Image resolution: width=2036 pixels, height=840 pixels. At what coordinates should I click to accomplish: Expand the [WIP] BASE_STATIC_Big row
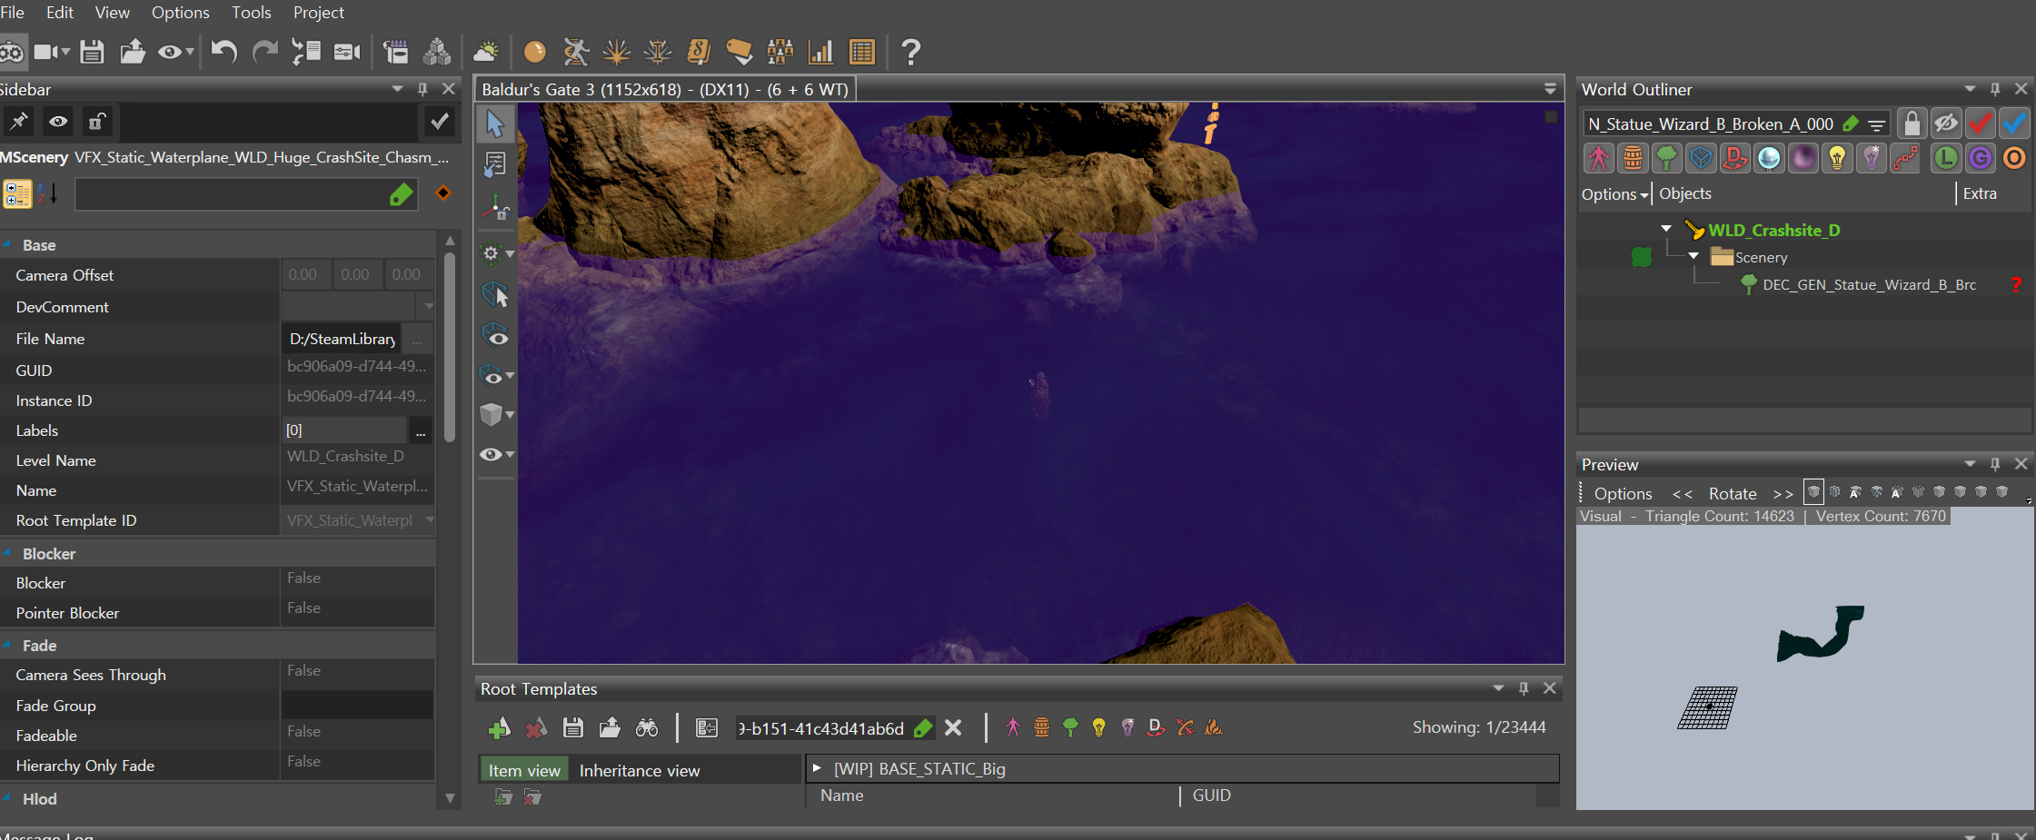816,768
